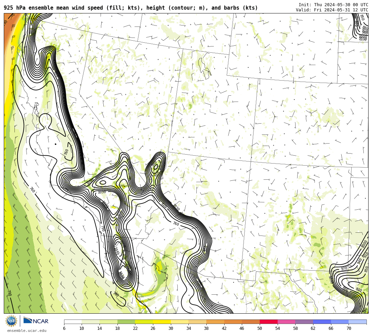Click the colorbar tick label 26
This screenshot has width=372, height=335.
(x=153, y=328)
